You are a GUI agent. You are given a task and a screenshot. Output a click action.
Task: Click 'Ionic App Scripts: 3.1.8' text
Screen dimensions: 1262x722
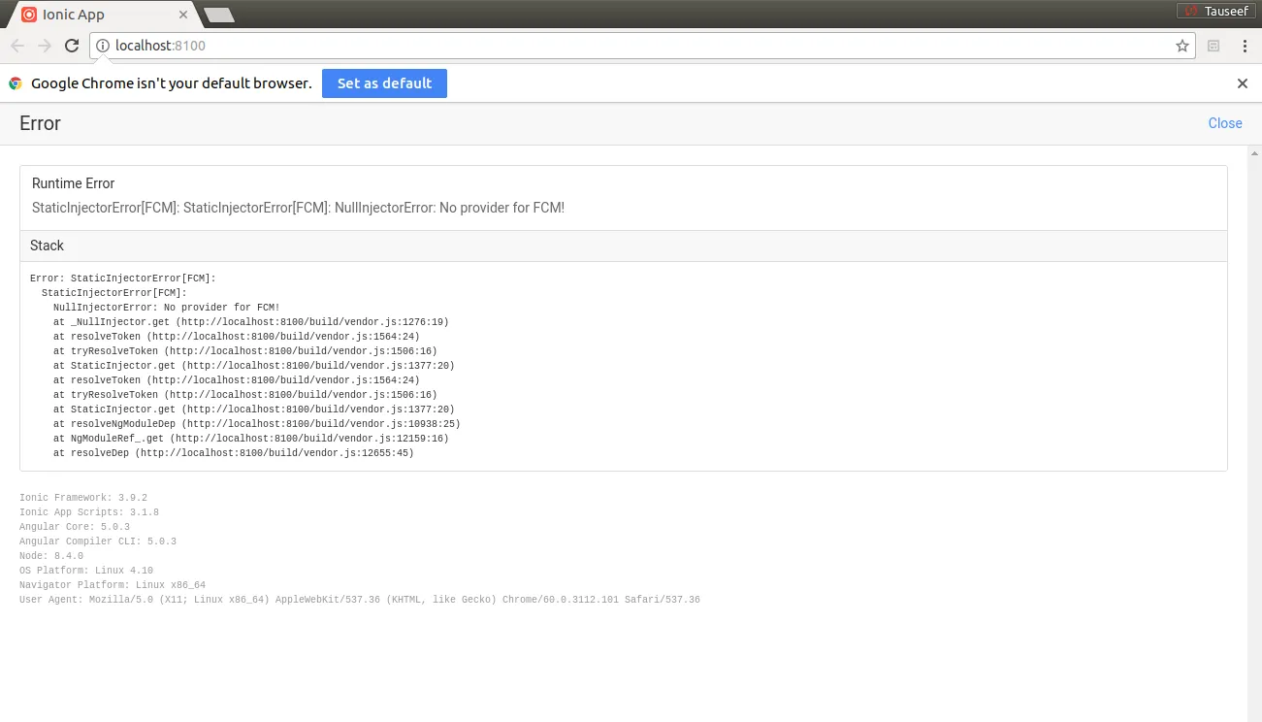(x=89, y=512)
